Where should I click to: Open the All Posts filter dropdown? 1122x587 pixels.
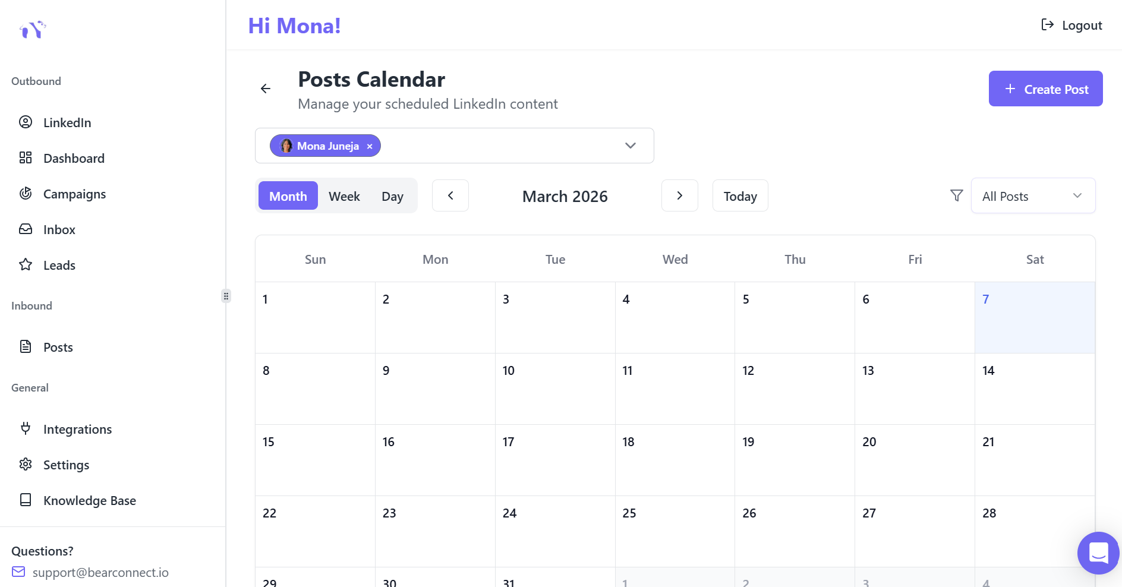1032,196
